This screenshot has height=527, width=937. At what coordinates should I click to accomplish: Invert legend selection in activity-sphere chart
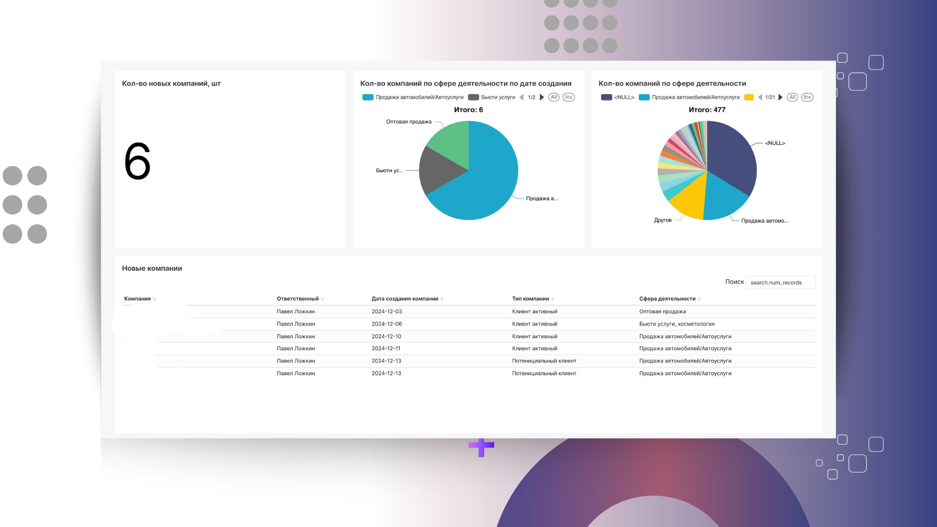(807, 97)
